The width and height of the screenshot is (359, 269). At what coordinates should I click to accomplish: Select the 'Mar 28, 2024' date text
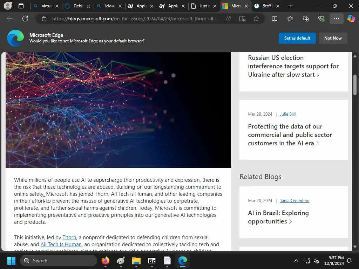(x=260, y=114)
